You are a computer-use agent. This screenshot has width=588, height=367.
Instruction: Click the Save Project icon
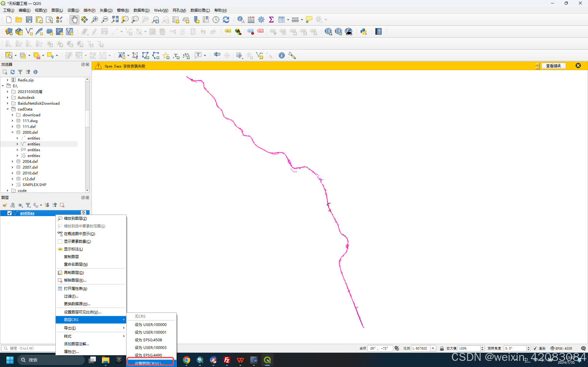[x=29, y=20]
